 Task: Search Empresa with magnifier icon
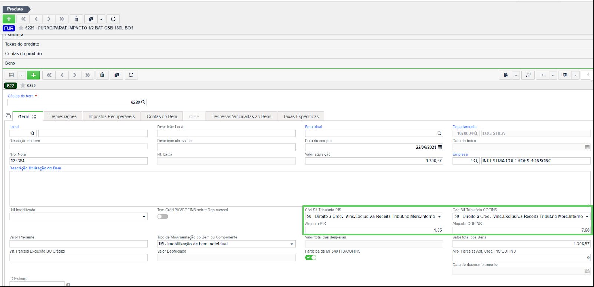click(476, 161)
